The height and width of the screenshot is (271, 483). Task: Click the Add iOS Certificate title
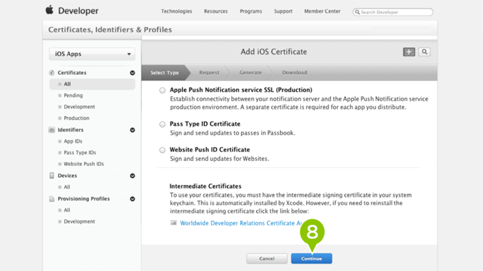click(274, 51)
